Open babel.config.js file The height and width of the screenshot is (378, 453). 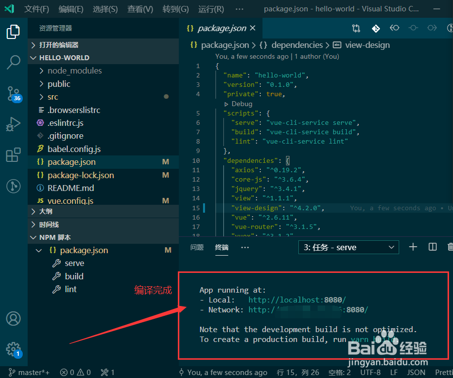[103, 149]
